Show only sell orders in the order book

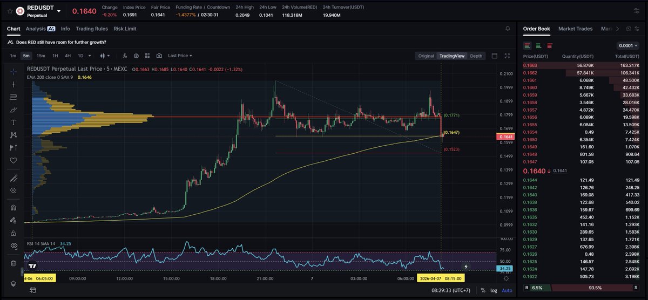tap(550, 46)
